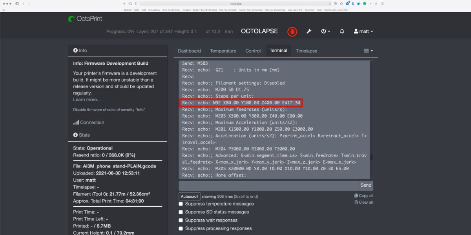This screenshot has width=471, height=235.
Task: Open the power system dropdown menu
Action: 325,31
